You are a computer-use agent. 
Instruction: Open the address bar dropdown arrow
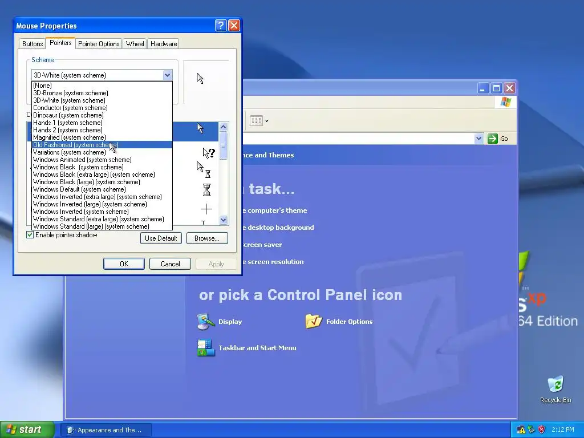pyautogui.click(x=478, y=139)
